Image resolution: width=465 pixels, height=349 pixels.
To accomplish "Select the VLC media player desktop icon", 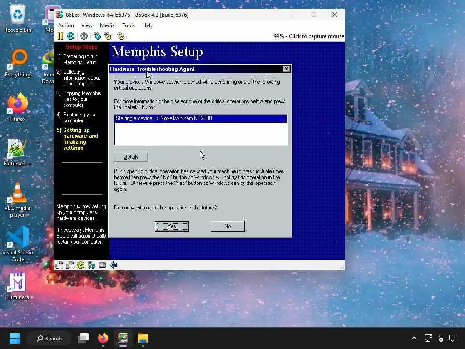I will tap(18, 200).
